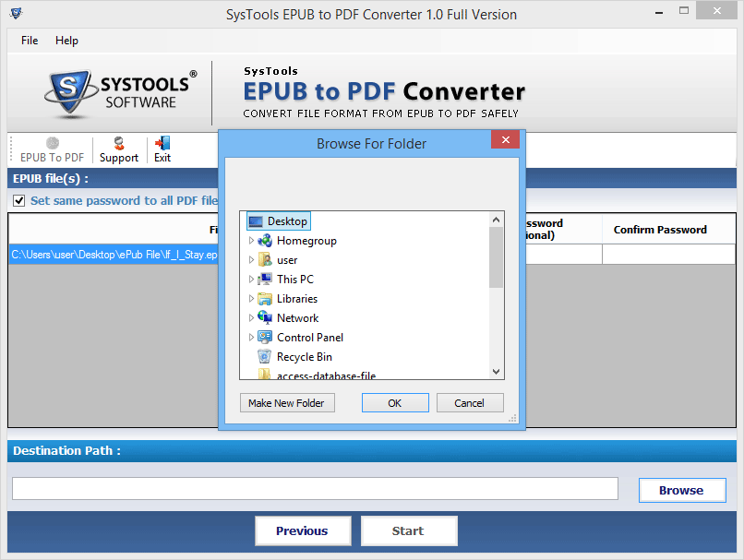This screenshot has height=560, width=744.
Task: Click the This PC computer icon
Action: coord(265,280)
